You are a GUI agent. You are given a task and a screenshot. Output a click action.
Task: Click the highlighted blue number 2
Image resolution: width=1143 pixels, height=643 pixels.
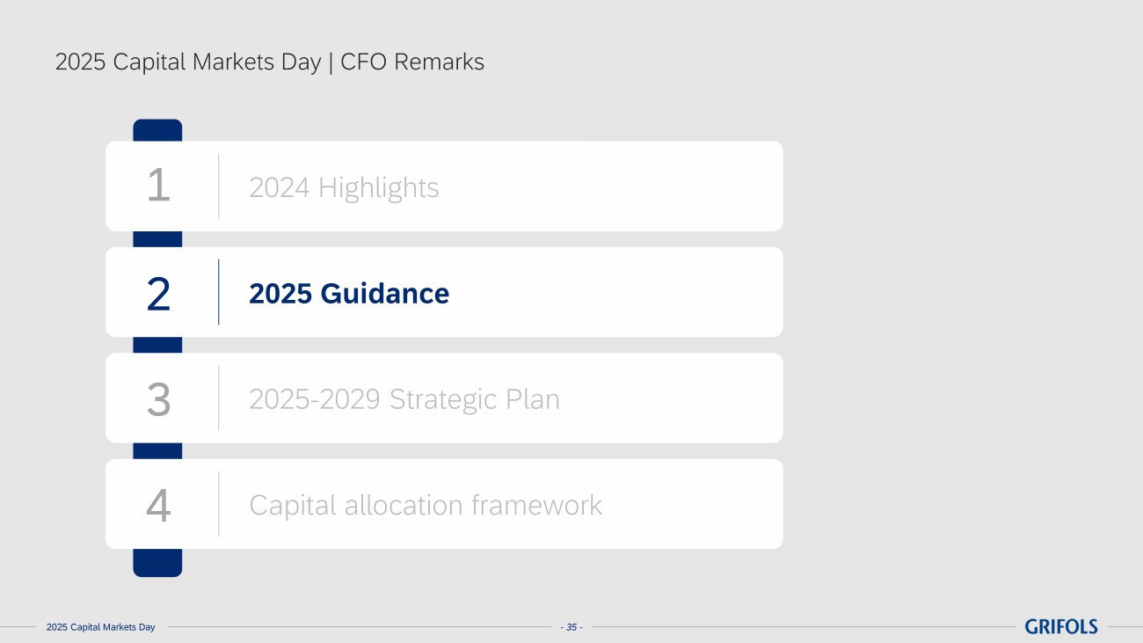pos(158,294)
